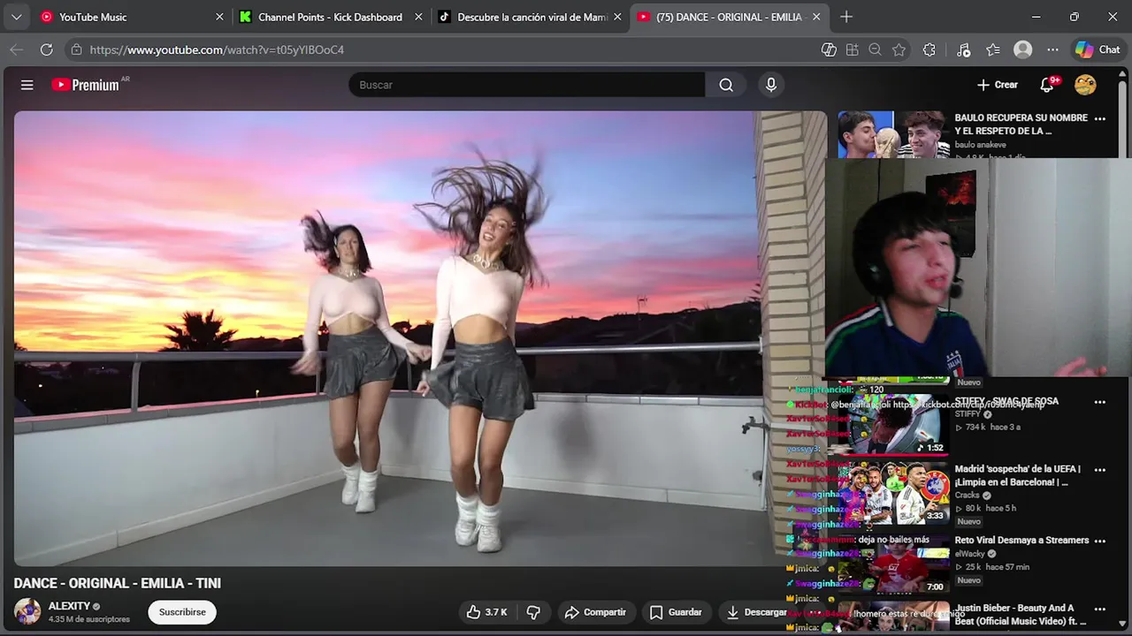Switch to Channel Points Kick Dashboard tab
Image resolution: width=1132 pixels, height=636 pixels.
[x=330, y=17]
